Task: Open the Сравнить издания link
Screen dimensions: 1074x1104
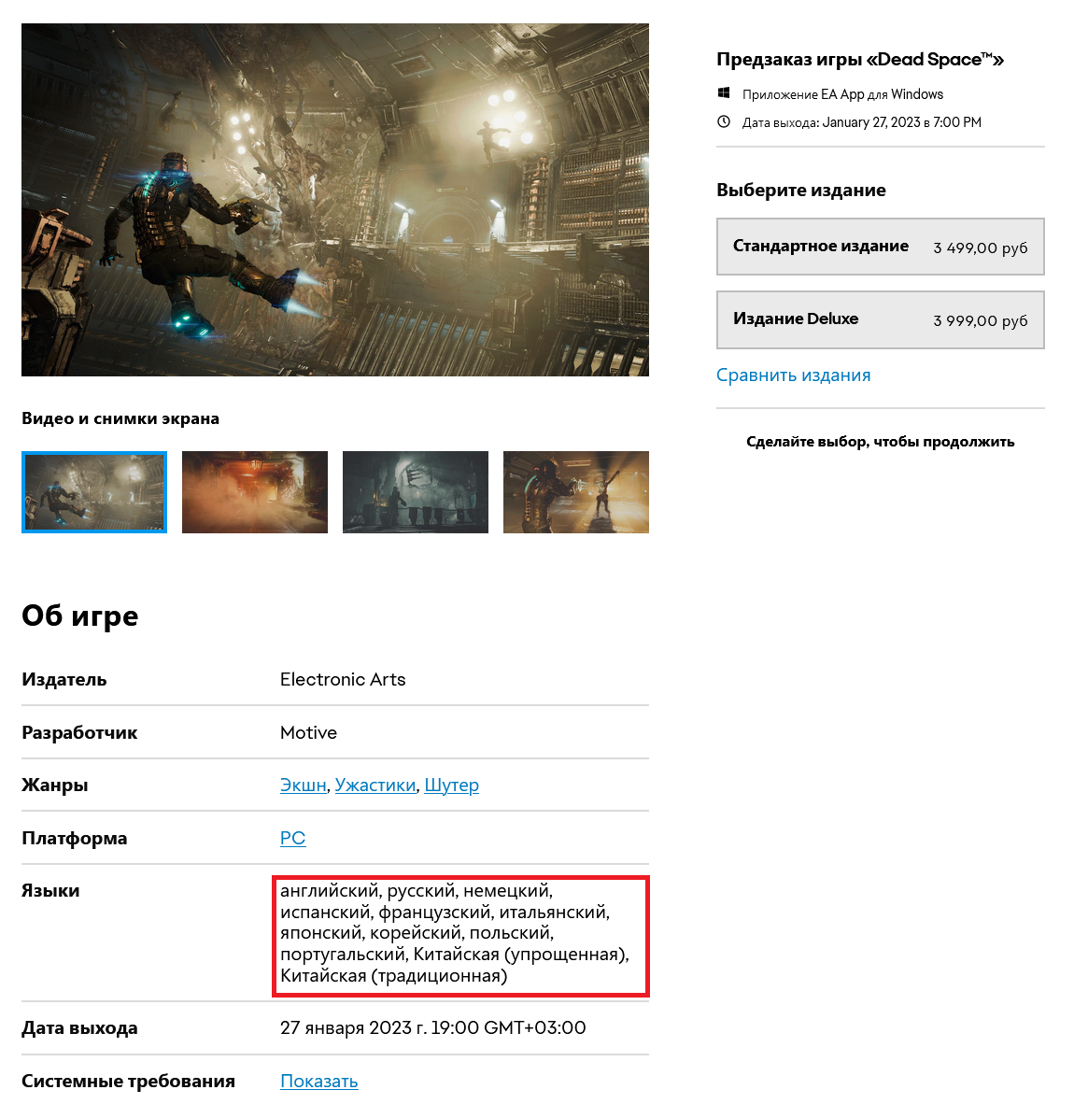Action: [793, 375]
